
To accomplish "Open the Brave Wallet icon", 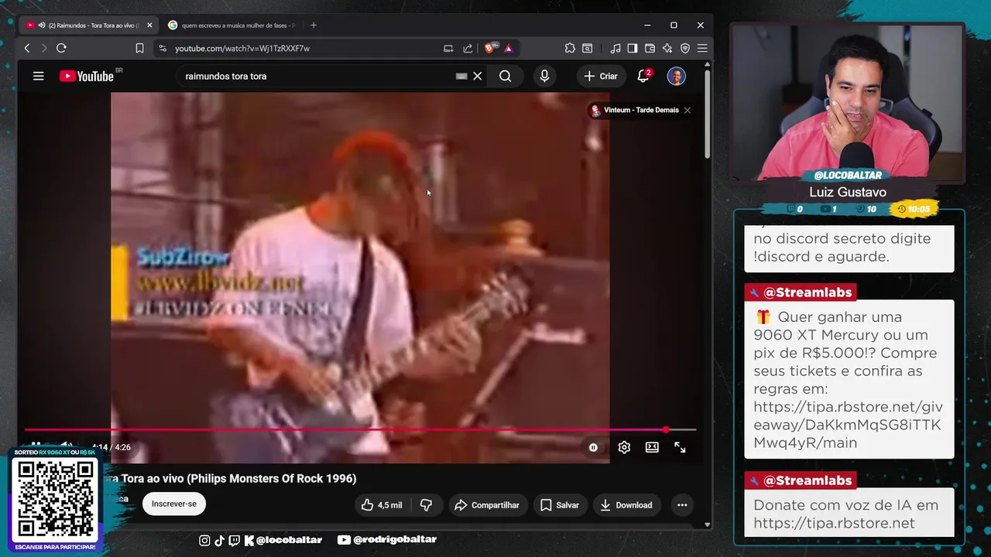I will (650, 48).
